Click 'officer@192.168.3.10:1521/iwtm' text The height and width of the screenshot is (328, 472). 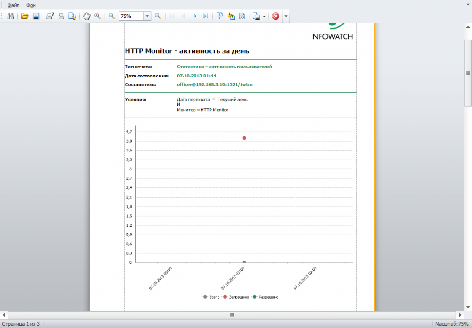214,84
